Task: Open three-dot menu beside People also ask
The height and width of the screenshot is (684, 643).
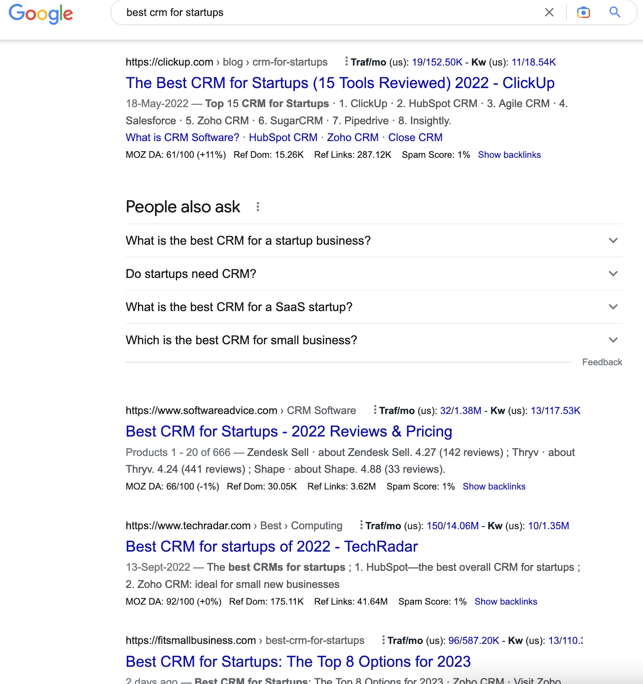Action: (x=258, y=207)
